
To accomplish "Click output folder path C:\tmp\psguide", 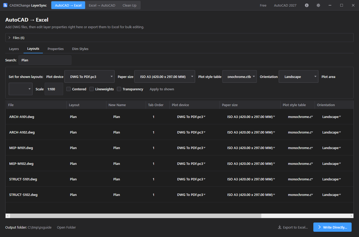I will point(40,227).
